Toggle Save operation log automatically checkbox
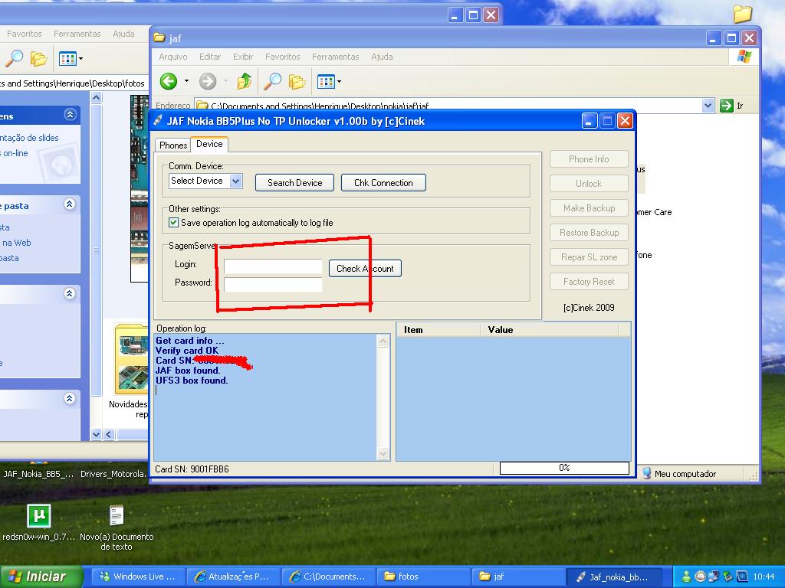The image size is (785, 588). click(x=174, y=223)
